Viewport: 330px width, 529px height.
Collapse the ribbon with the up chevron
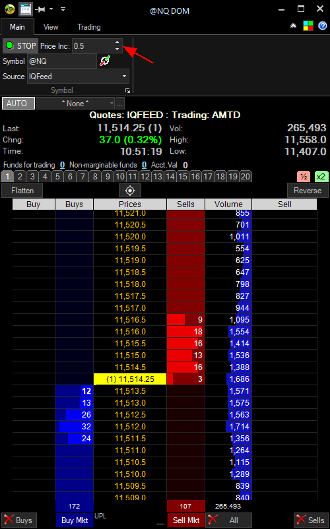(293, 26)
